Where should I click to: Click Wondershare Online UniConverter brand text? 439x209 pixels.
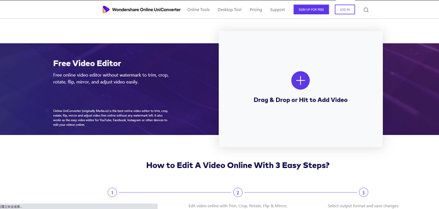tap(146, 10)
